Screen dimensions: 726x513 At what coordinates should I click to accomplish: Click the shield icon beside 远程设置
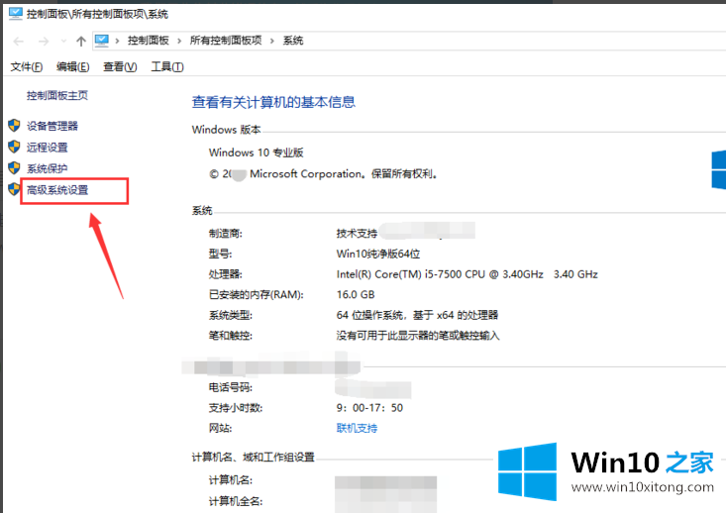(14, 147)
